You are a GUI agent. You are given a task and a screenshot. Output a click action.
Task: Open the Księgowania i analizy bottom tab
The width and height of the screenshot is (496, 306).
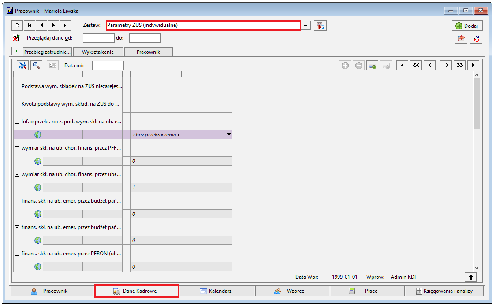point(445,291)
